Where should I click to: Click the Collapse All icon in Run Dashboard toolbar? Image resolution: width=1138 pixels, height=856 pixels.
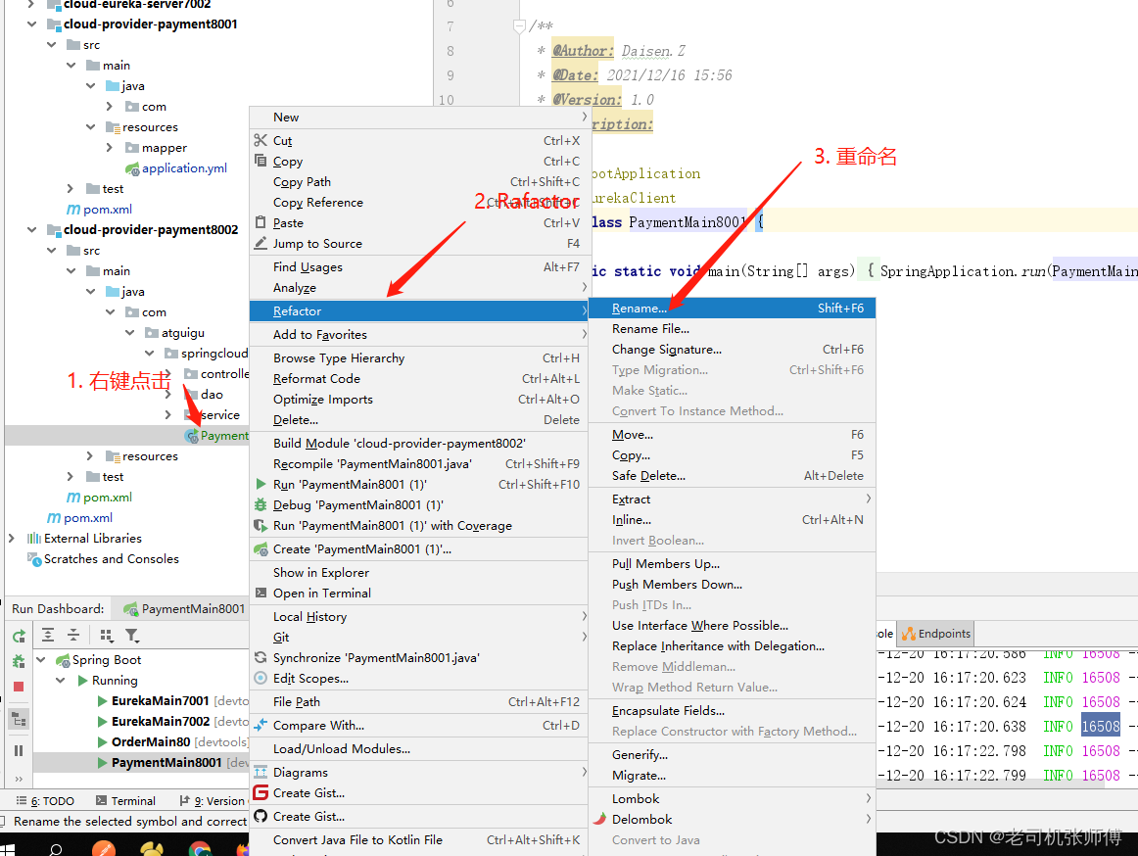(73, 636)
